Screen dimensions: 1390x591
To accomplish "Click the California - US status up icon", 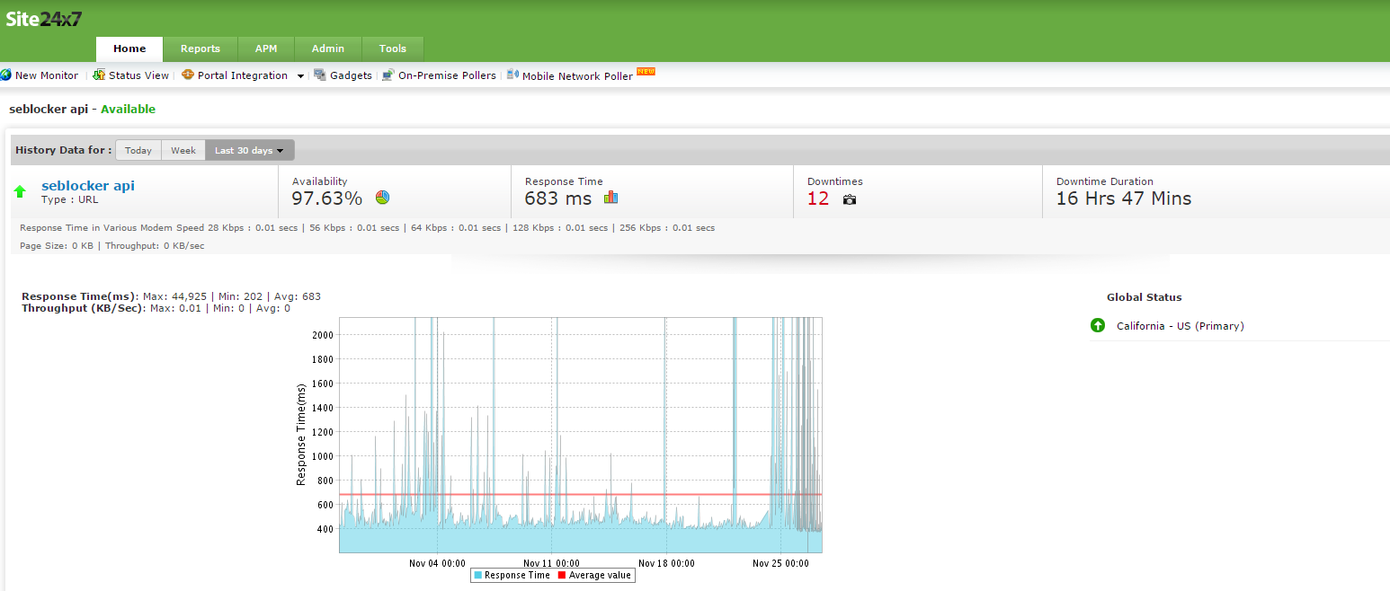I will pyautogui.click(x=1098, y=325).
